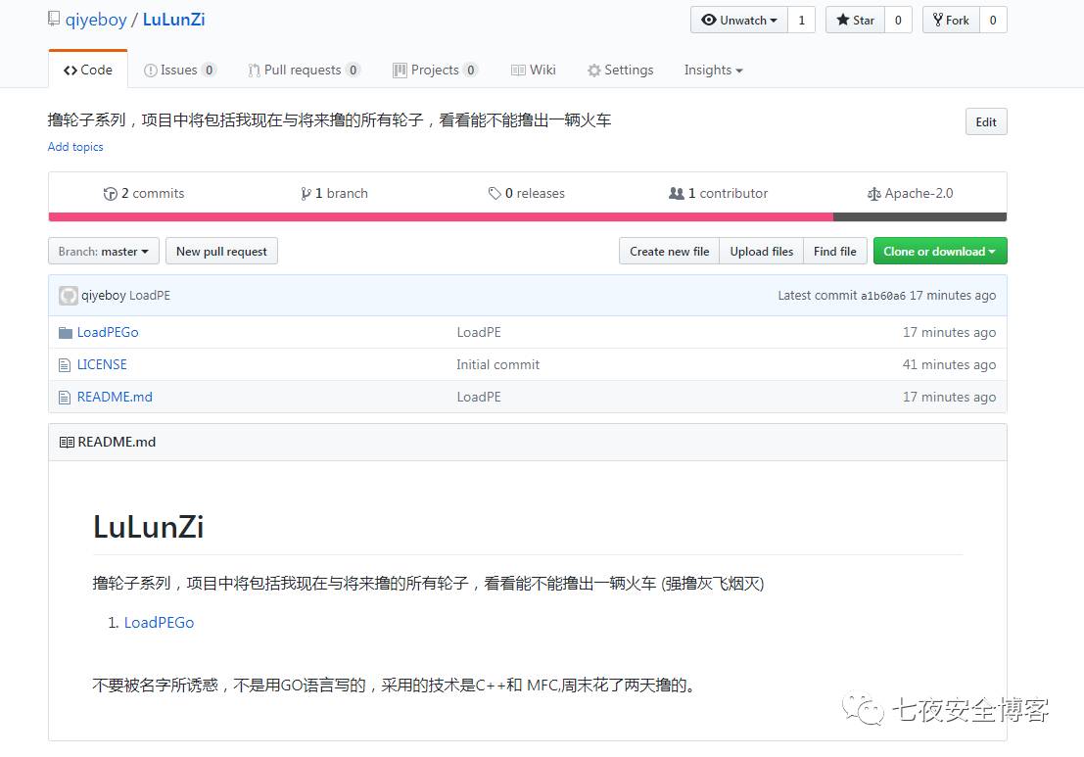The height and width of the screenshot is (757, 1084).
Task: Click the Initial commit message
Action: pos(497,364)
